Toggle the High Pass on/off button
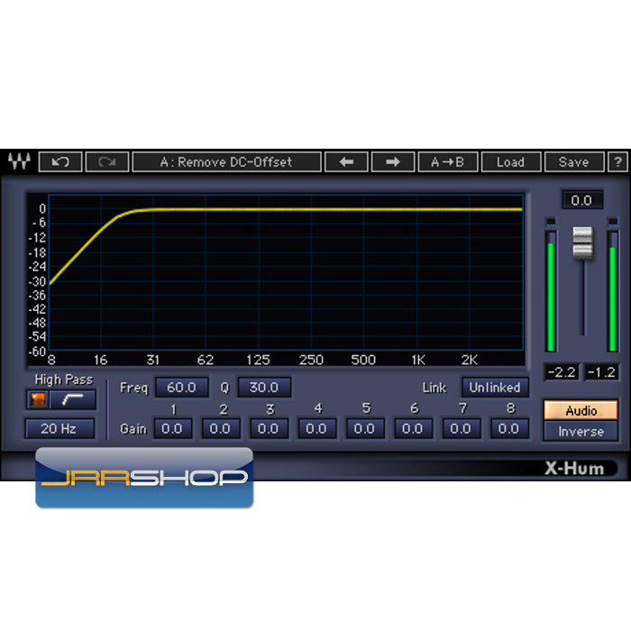This screenshot has height=631, width=631. click(38, 399)
